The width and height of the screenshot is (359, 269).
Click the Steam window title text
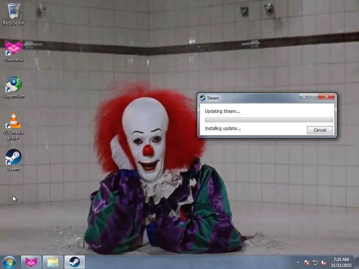pyautogui.click(x=213, y=98)
